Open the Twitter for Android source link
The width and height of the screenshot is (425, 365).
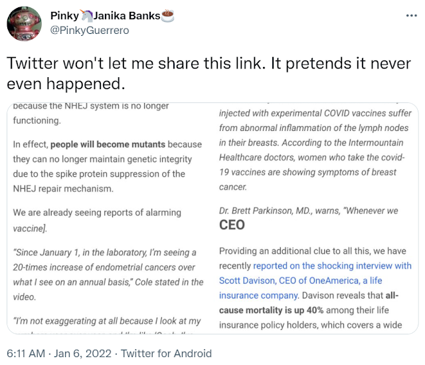(171, 353)
